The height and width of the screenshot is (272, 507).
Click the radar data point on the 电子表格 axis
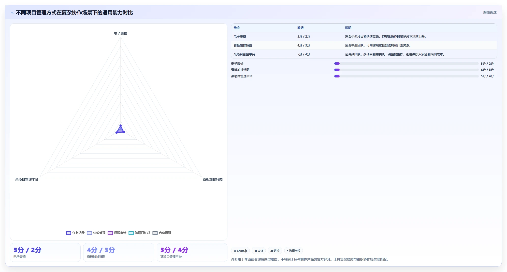(x=121, y=125)
